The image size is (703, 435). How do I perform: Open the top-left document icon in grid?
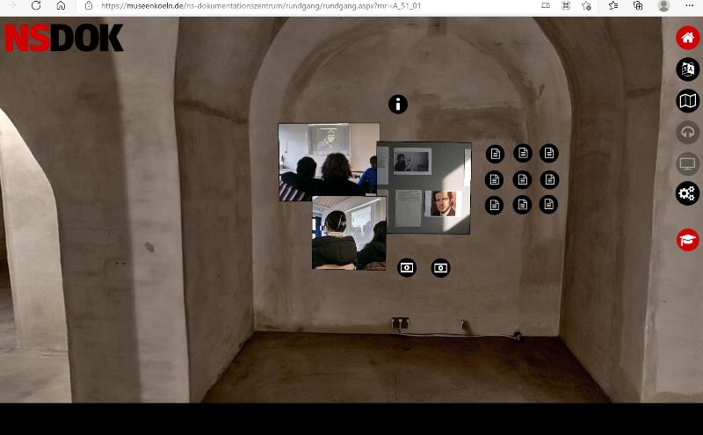coord(496,154)
